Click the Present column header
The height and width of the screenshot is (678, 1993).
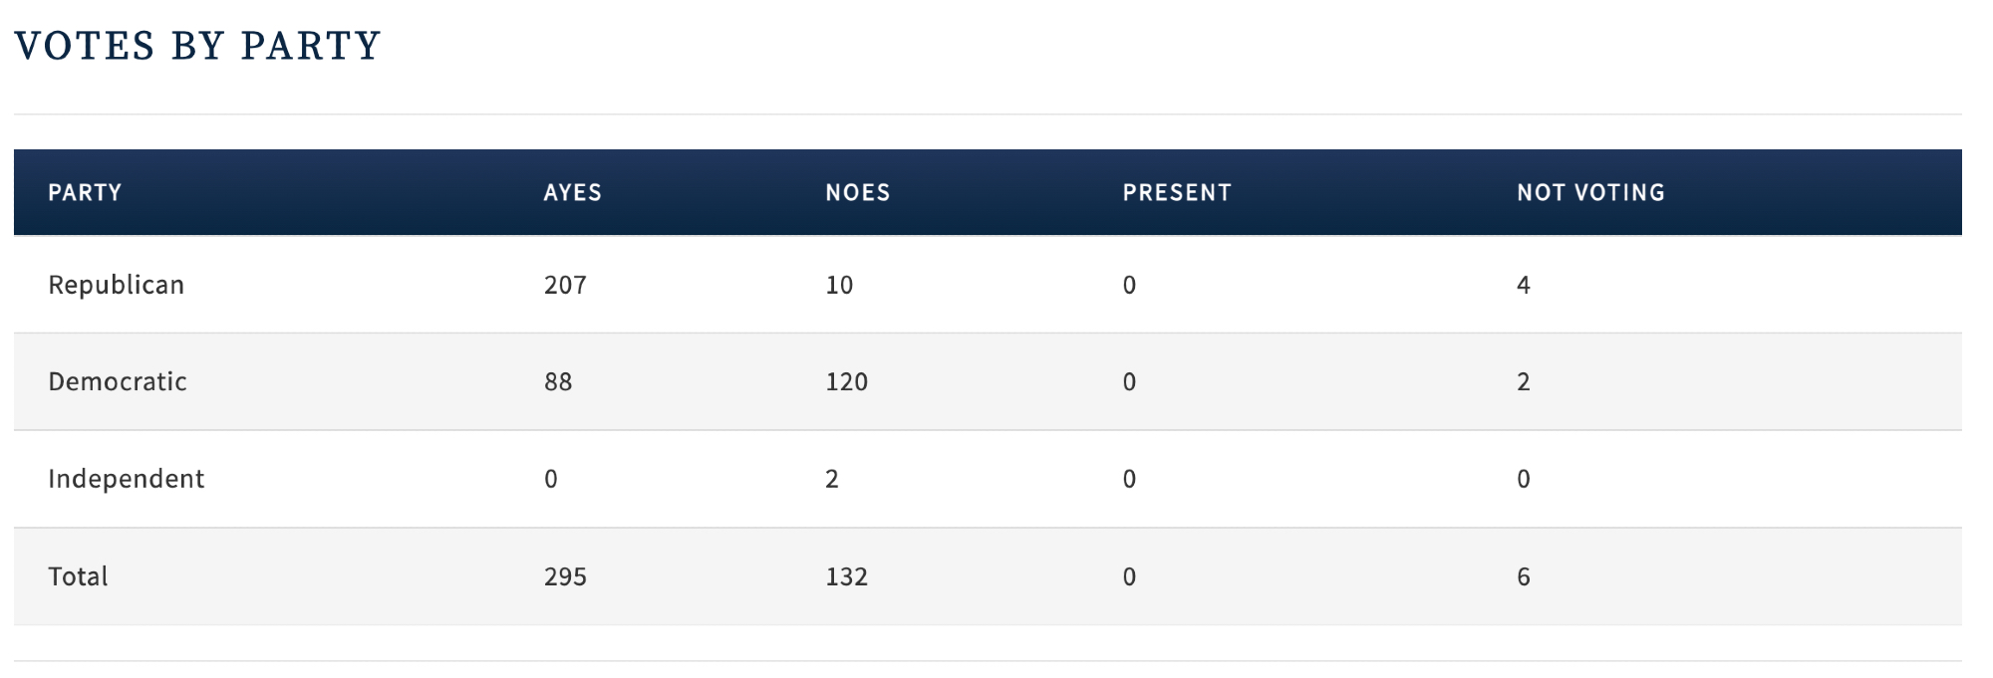pos(1177,192)
